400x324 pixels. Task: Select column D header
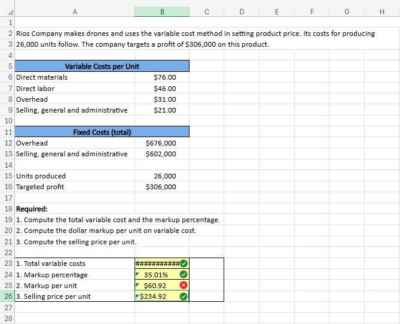coord(242,12)
